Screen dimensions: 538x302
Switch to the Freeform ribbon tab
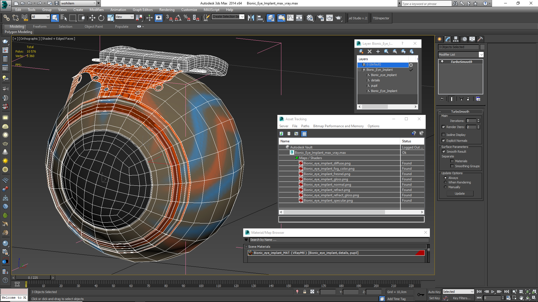point(40,27)
